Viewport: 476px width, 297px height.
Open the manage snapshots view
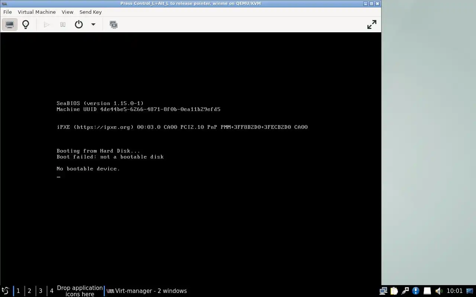coord(114,25)
